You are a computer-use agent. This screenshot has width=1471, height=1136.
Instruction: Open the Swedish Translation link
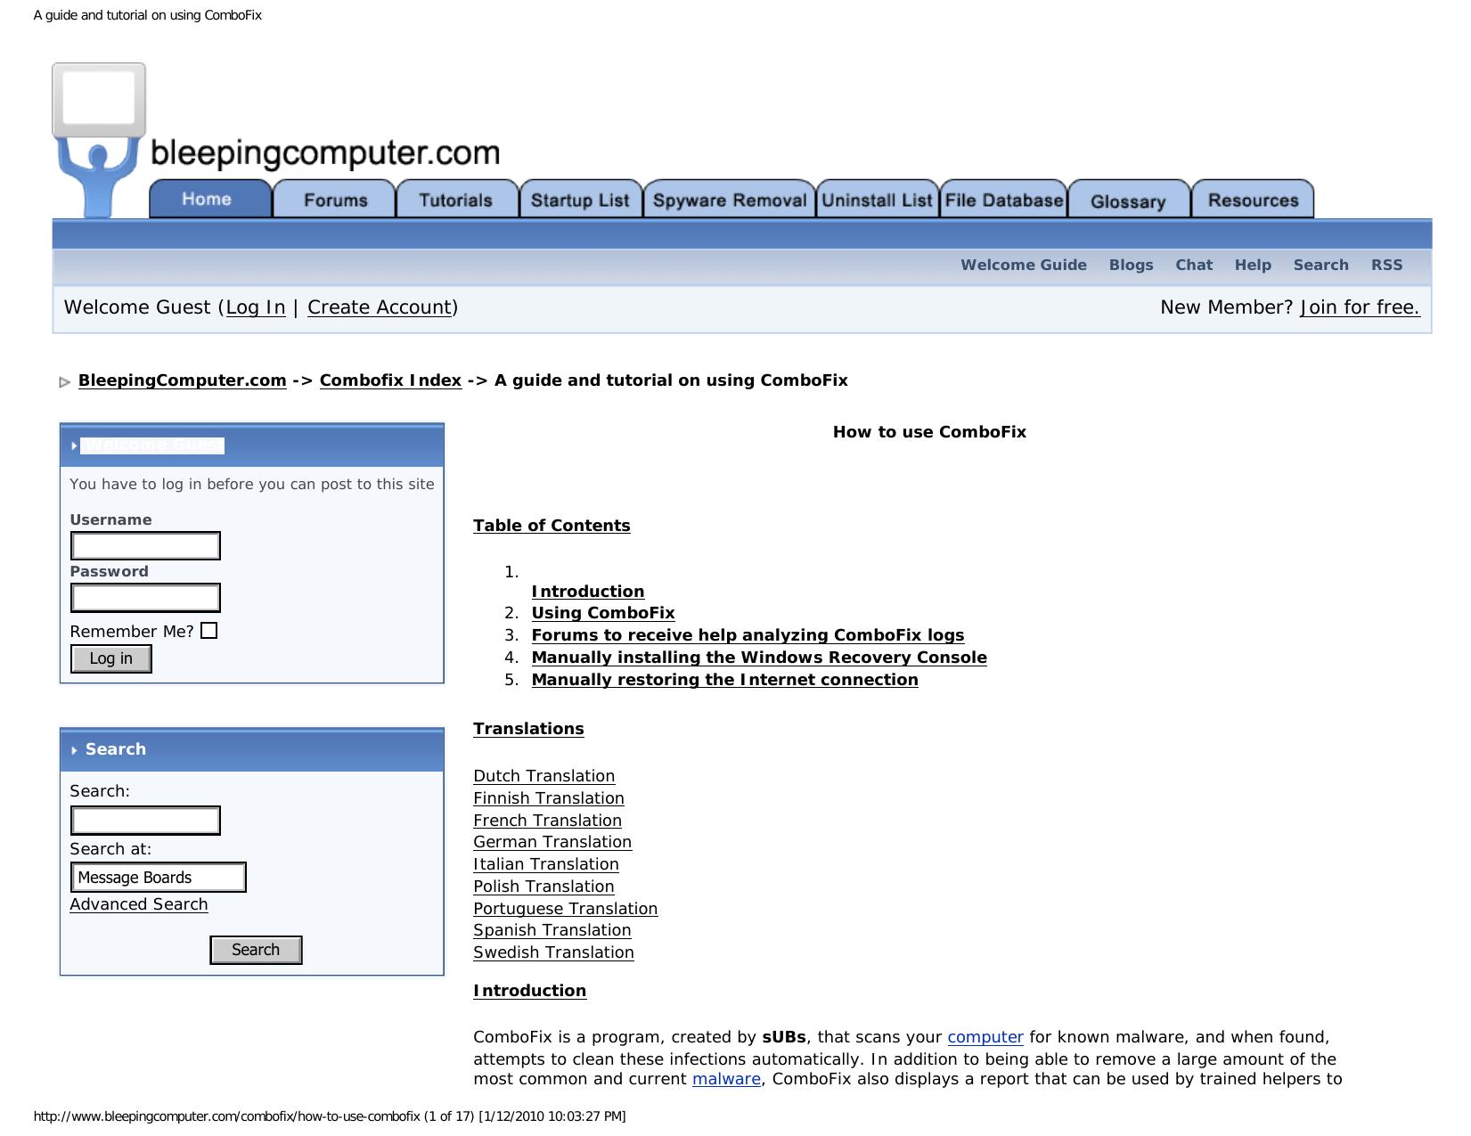click(x=553, y=952)
